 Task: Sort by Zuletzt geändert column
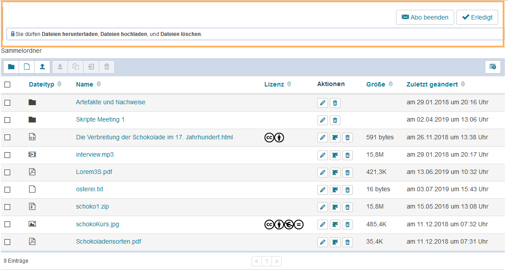(432, 84)
